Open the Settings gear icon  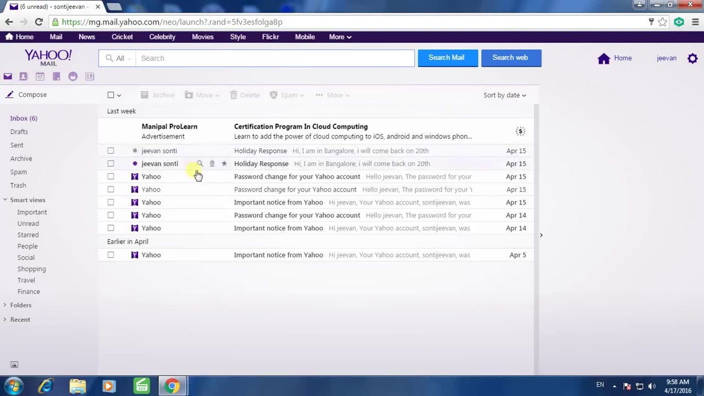point(692,58)
